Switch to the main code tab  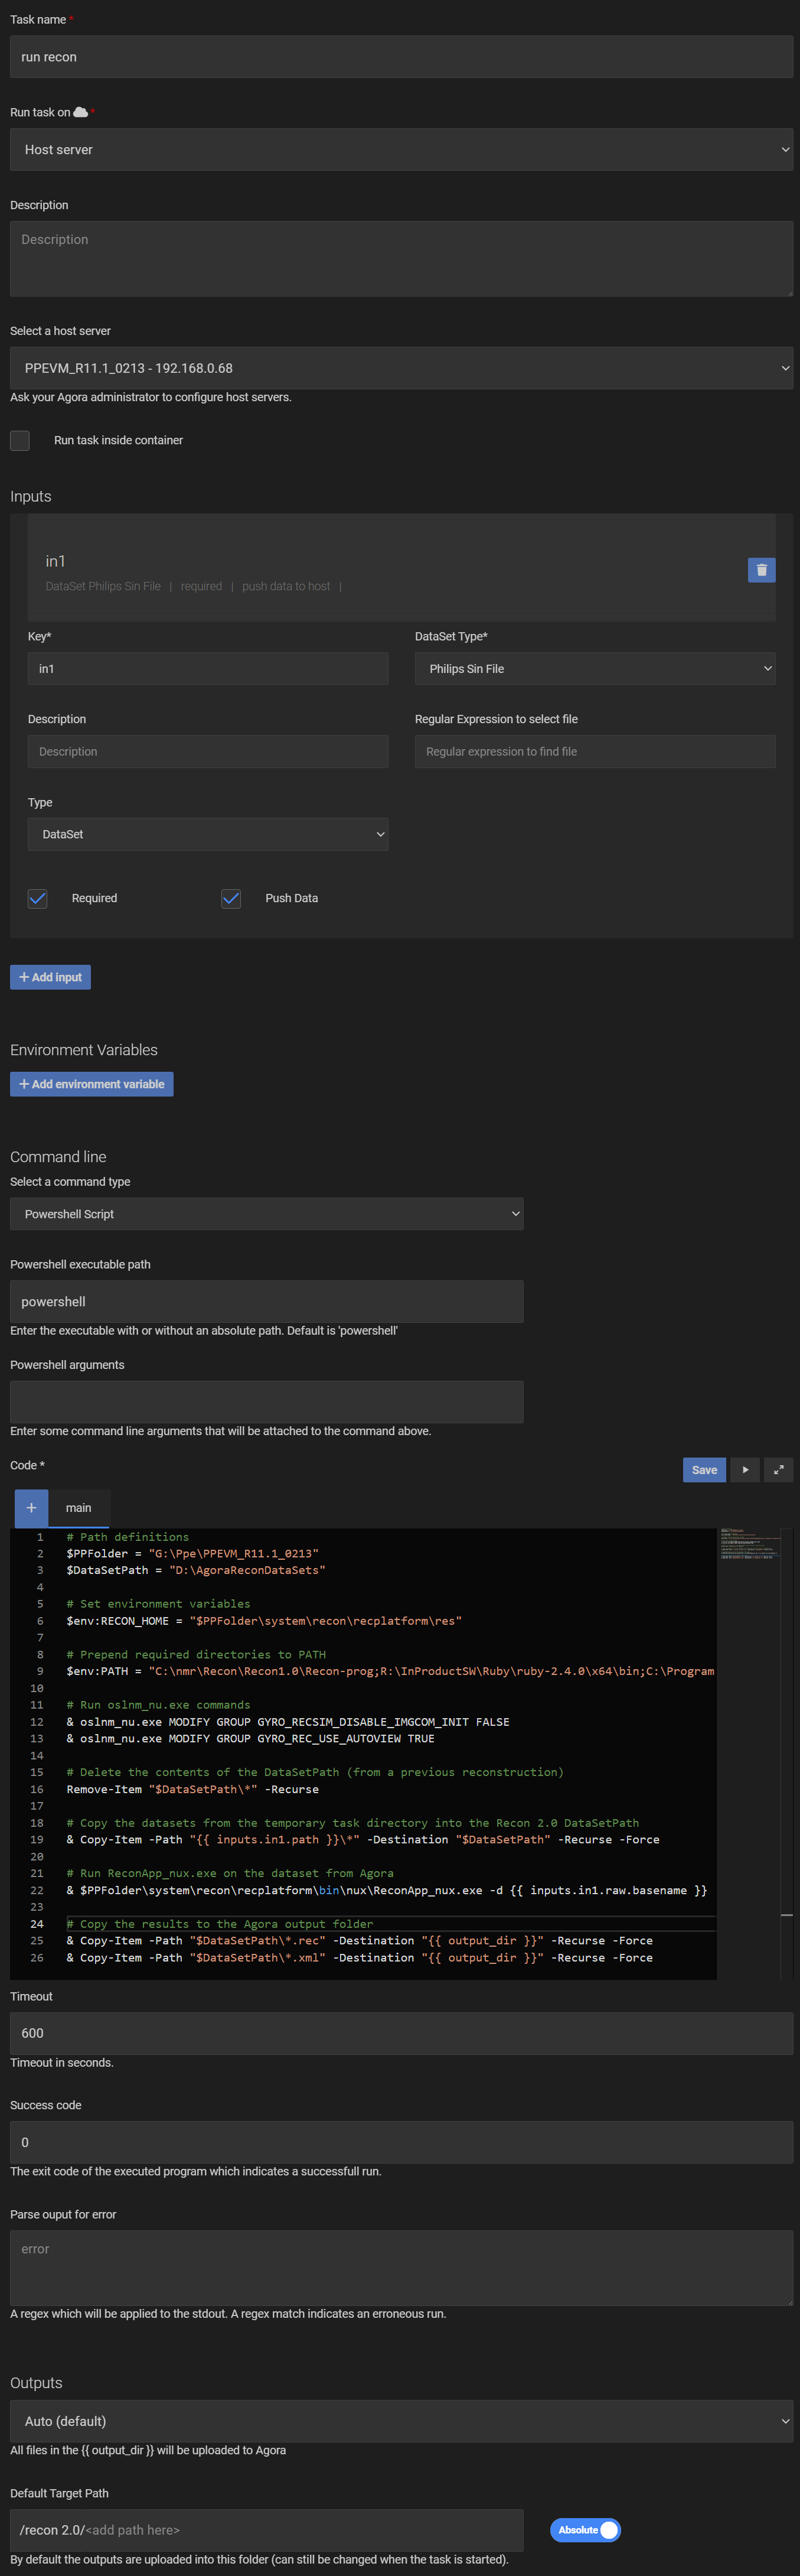click(x=78, y=1508)
